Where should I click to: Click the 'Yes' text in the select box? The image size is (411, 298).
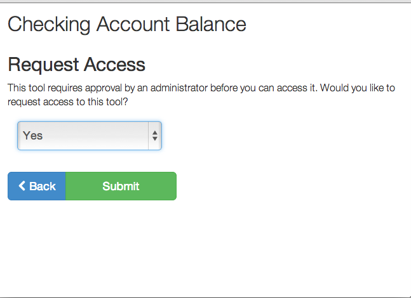(x=33, y=136)
